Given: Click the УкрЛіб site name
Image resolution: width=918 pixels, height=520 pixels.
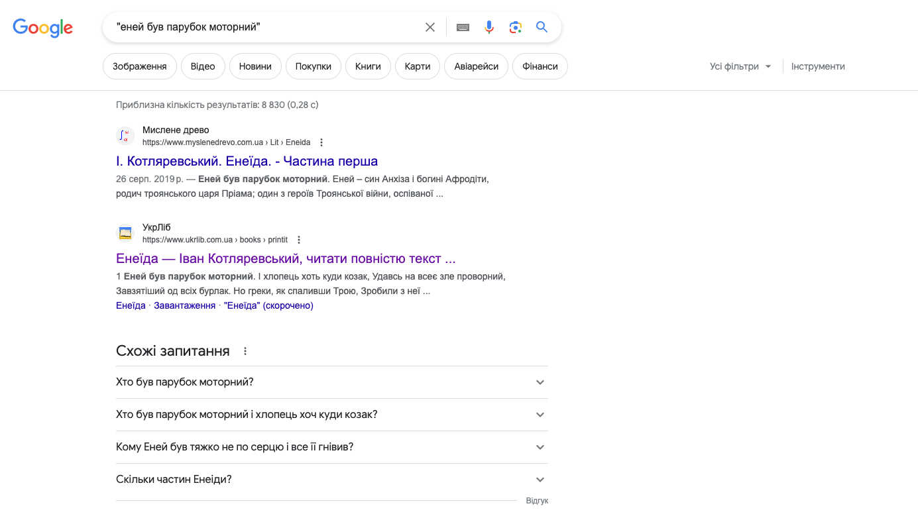Looking at the screenshot, I should point(156,227).
